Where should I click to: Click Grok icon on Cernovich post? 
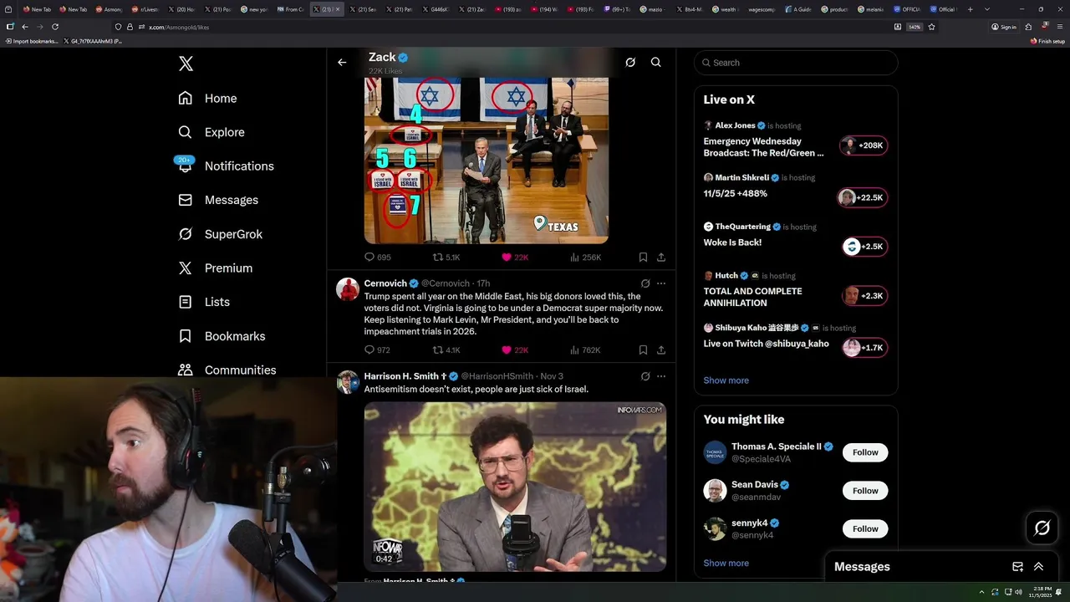click(645, 283)
